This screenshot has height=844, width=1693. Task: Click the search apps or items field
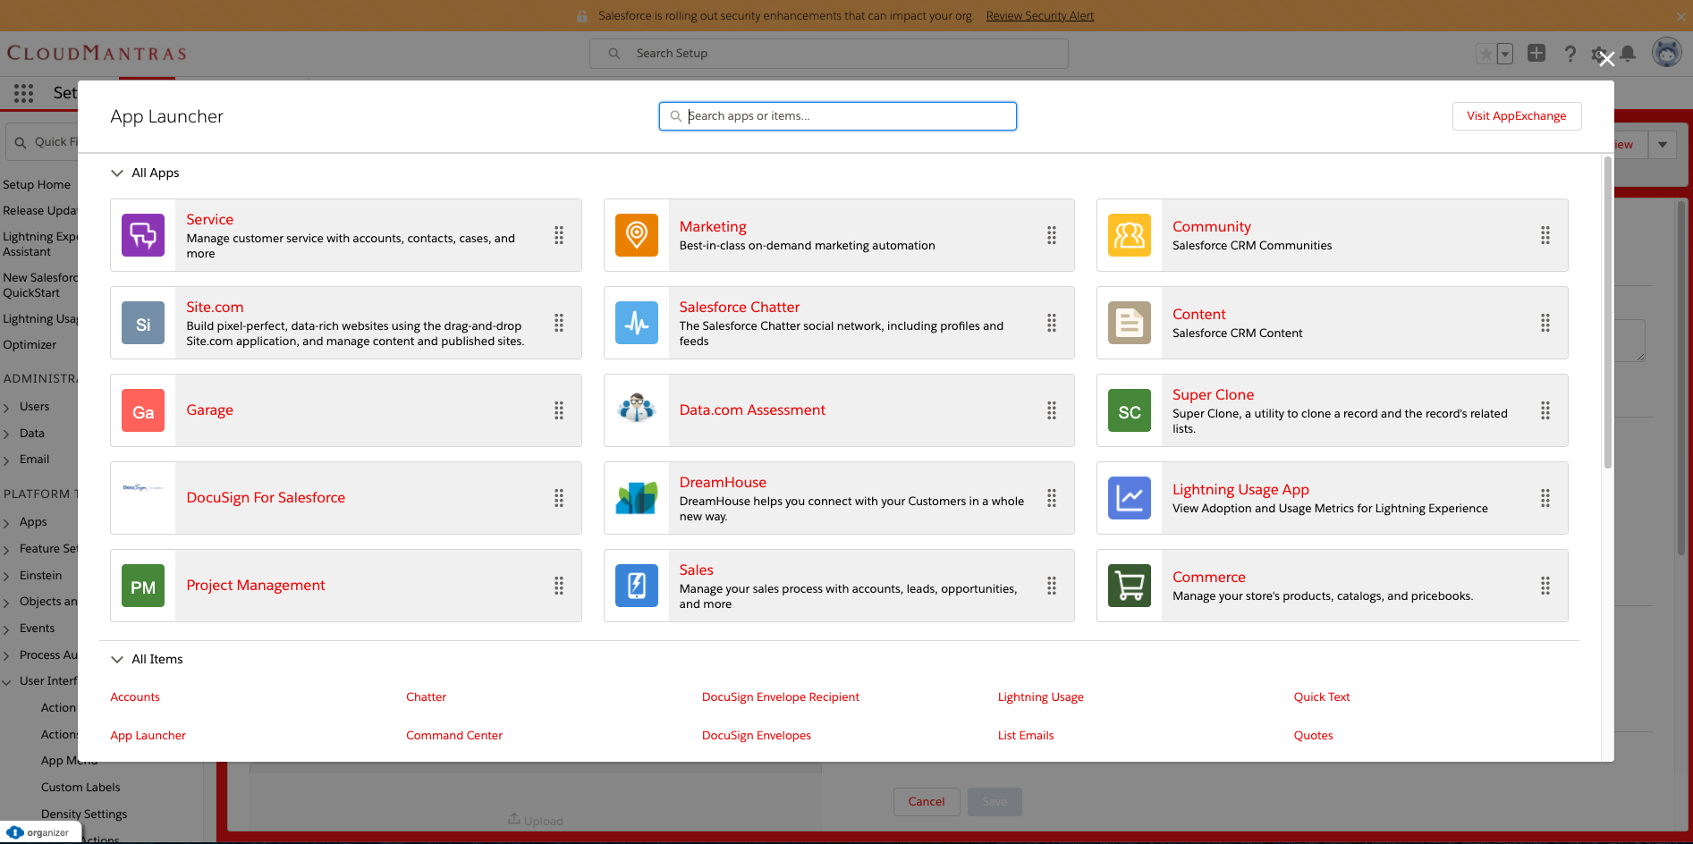point(836,115)
